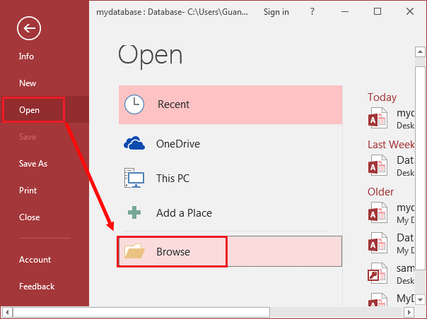Choose Close in the sidebar menu
This screenshot has width=427, height=319.
click(30, 217)
